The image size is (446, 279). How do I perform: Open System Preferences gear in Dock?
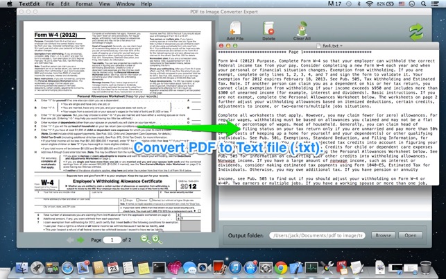tap(266, 268)
